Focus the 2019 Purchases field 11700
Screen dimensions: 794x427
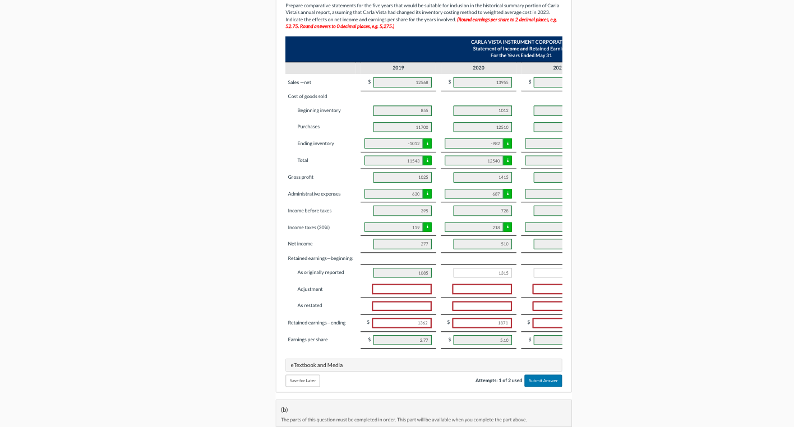click(x=402, y=127)
